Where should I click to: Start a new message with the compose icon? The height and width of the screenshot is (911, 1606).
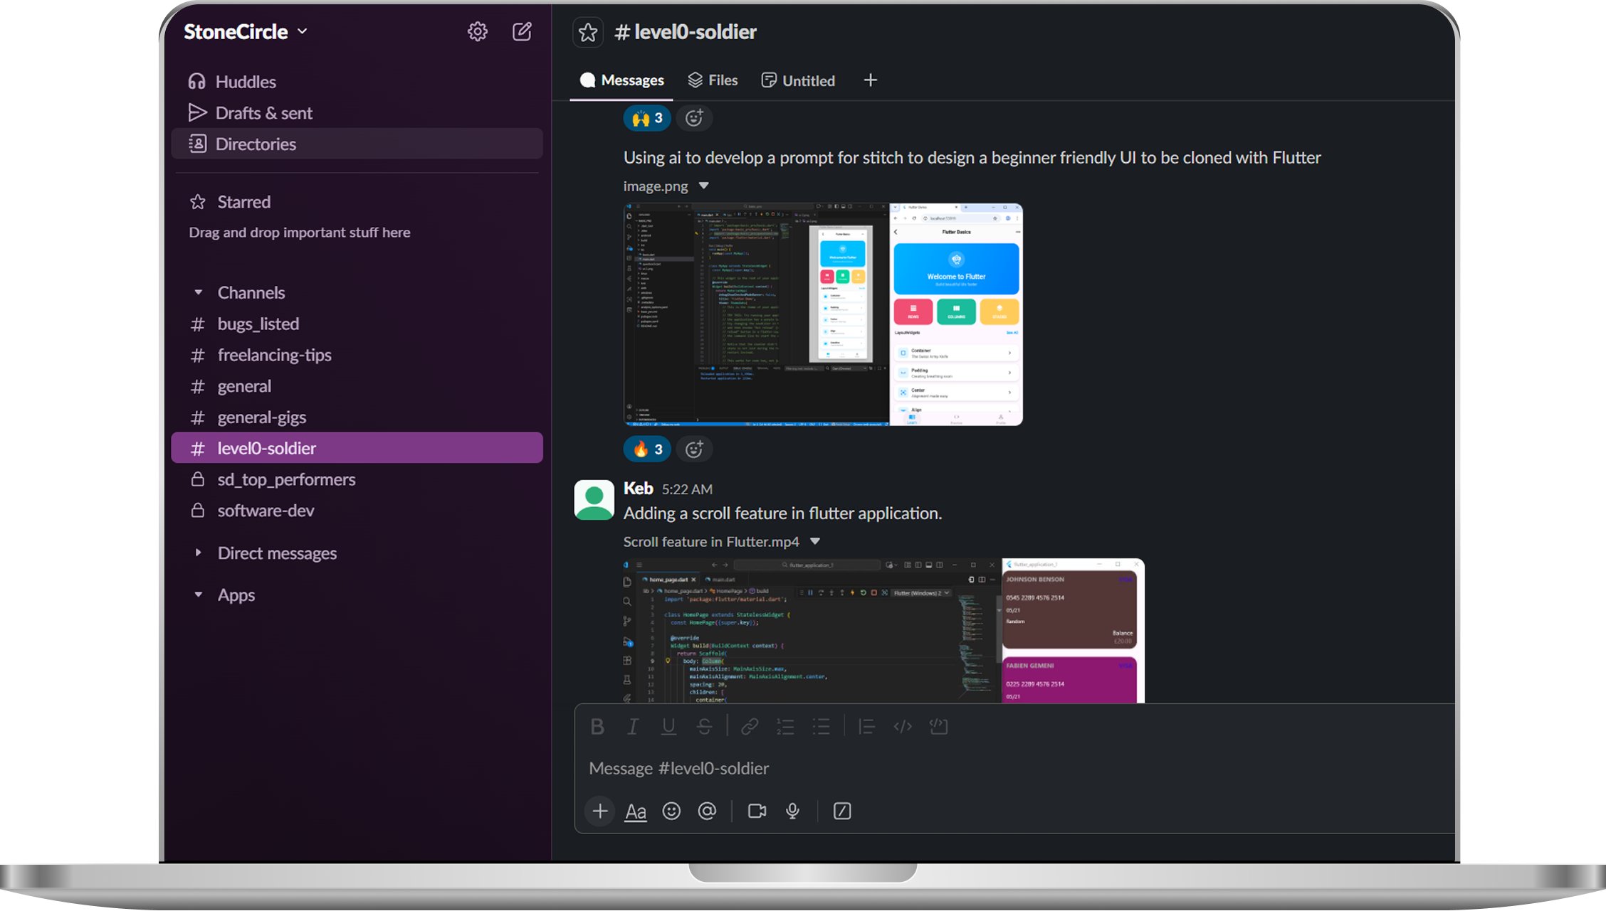click(522, 31)
